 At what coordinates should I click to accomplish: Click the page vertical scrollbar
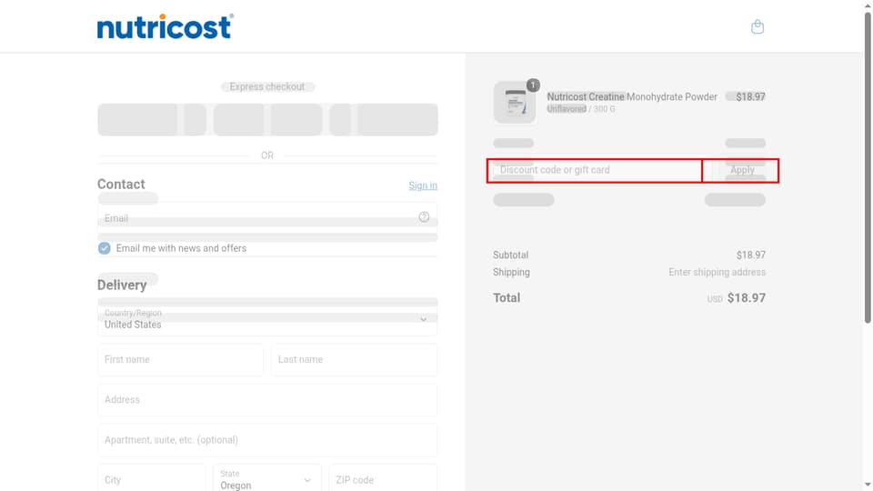click(868, 167)
